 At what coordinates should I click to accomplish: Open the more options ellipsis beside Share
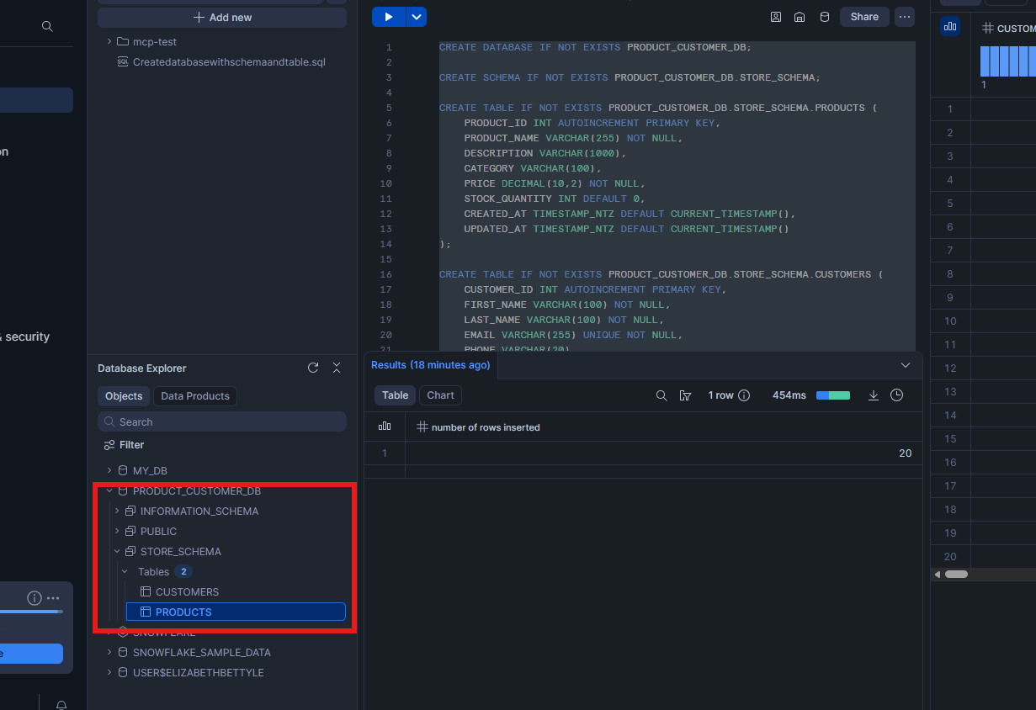coord(905,17)
